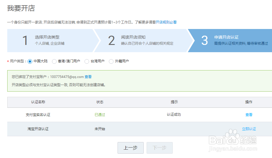Click the 认证成功 hint text

coord(174,115)
